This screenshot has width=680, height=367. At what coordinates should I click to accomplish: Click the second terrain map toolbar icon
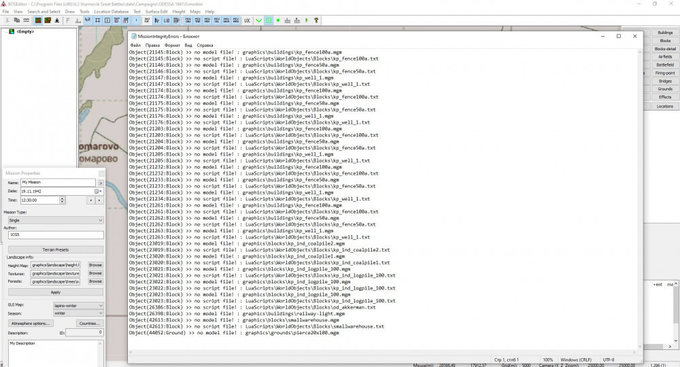click(x=48, y=20)
